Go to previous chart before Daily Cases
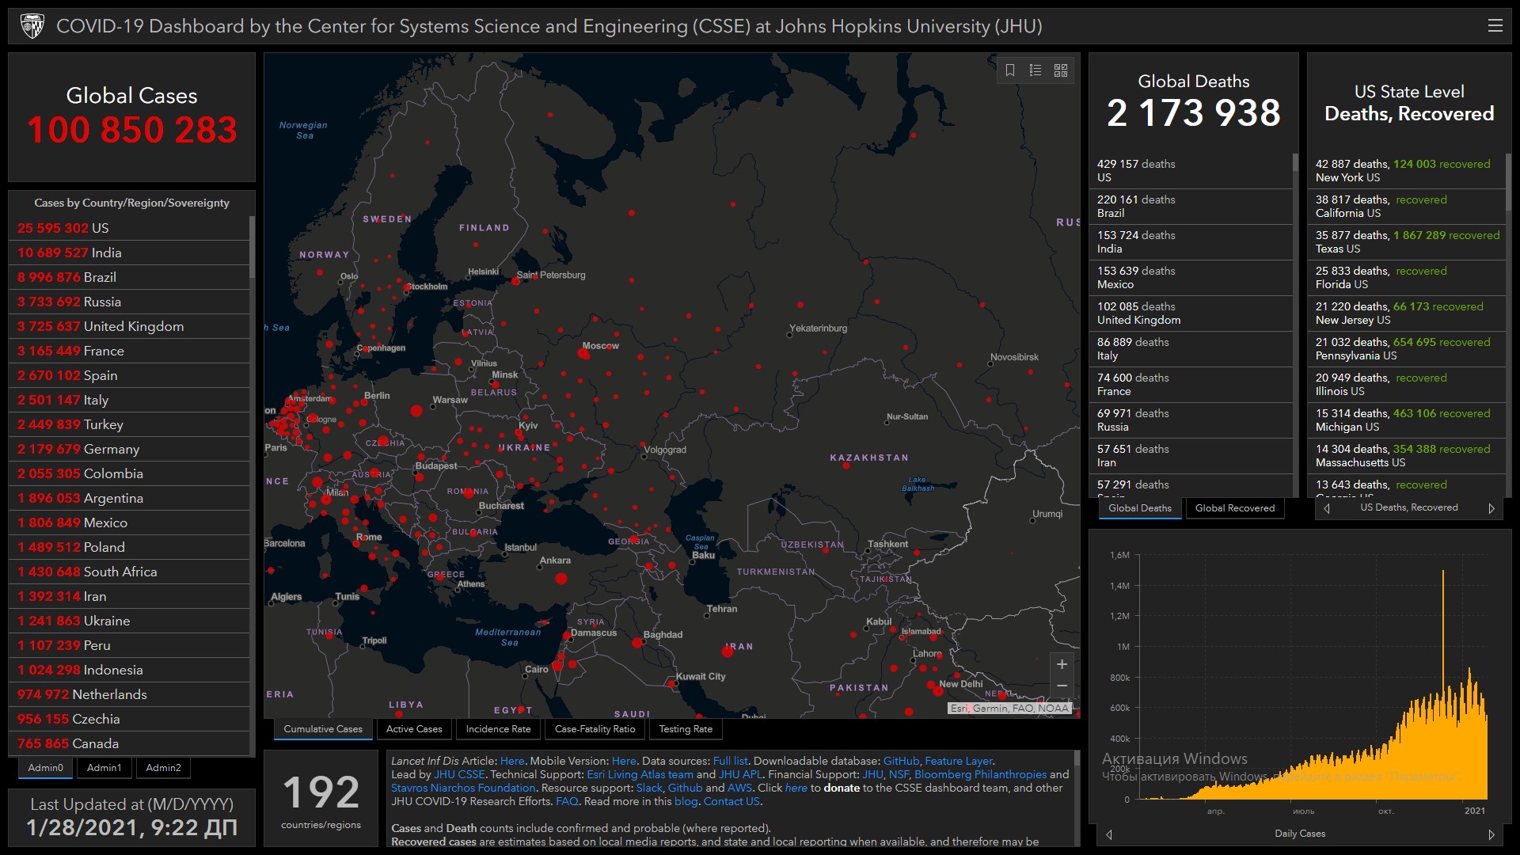Image resolution: width=1520 pixels, height=855 pixels. click(1109, 834)
